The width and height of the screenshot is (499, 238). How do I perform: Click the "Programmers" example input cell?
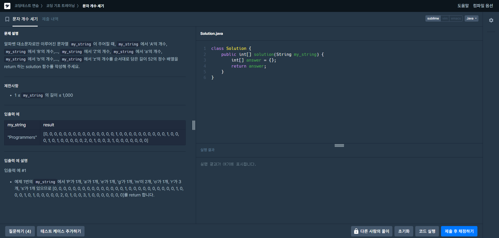coord(22,137)
